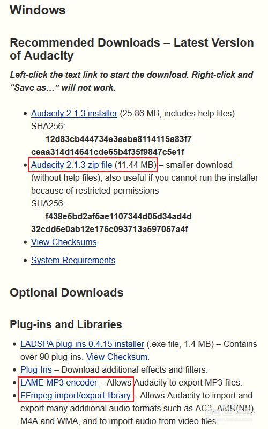Click the Plug-ins and Libraries heading
The image size is (268, 429).
point(66,324)
